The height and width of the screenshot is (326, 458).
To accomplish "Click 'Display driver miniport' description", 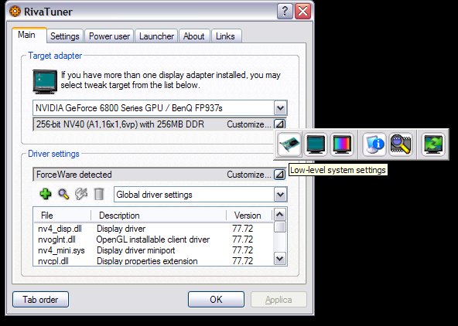I will pyautogui.click(x=136, y=250).
